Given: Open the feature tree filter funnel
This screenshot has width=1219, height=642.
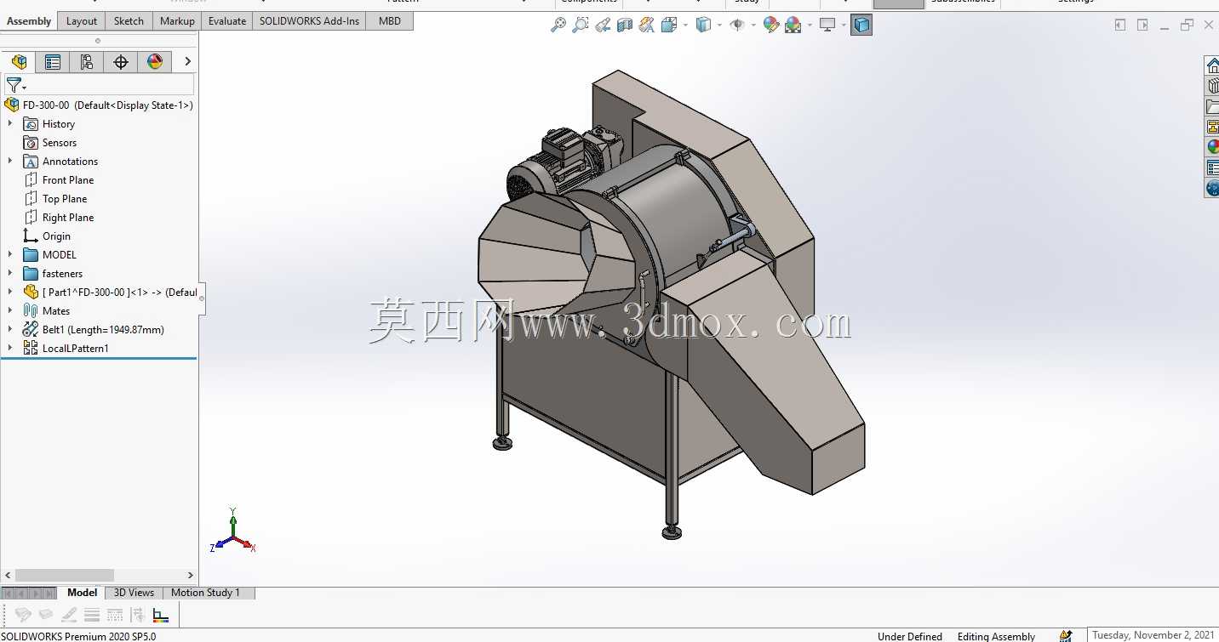Looking at the screenshot, I should (x=16, y=85).
